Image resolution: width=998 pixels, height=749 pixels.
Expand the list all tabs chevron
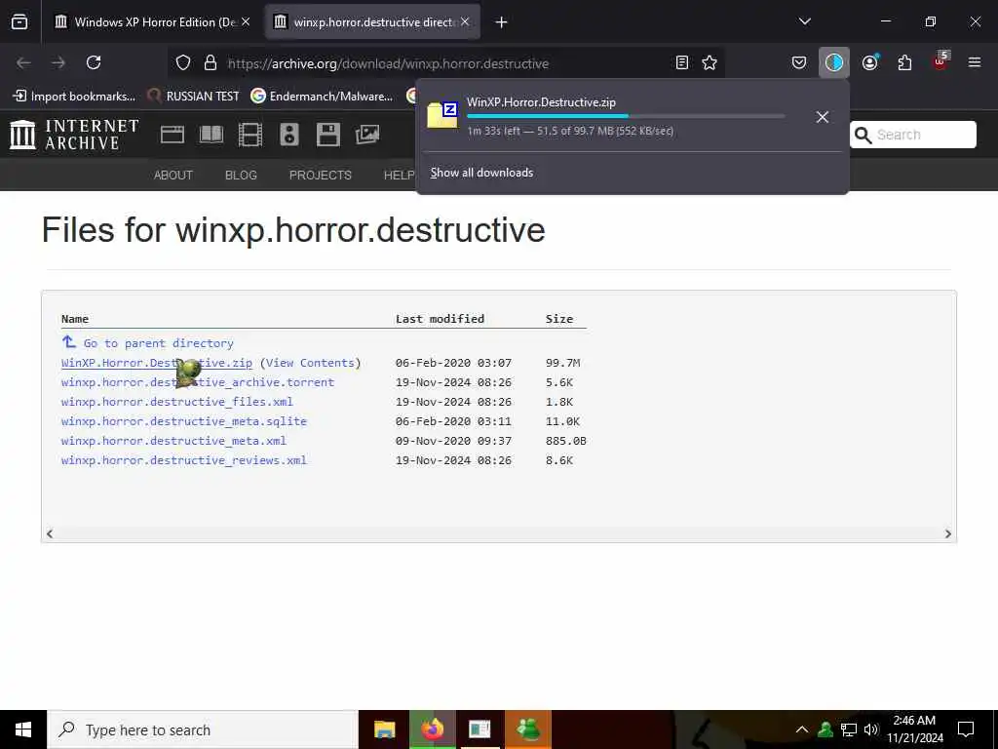pos(804,21)
